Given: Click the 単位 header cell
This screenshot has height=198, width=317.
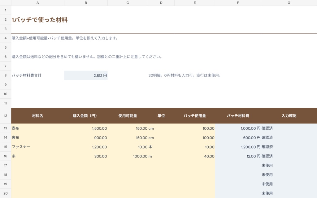Looking at the screenshot, I should (161, 116).
